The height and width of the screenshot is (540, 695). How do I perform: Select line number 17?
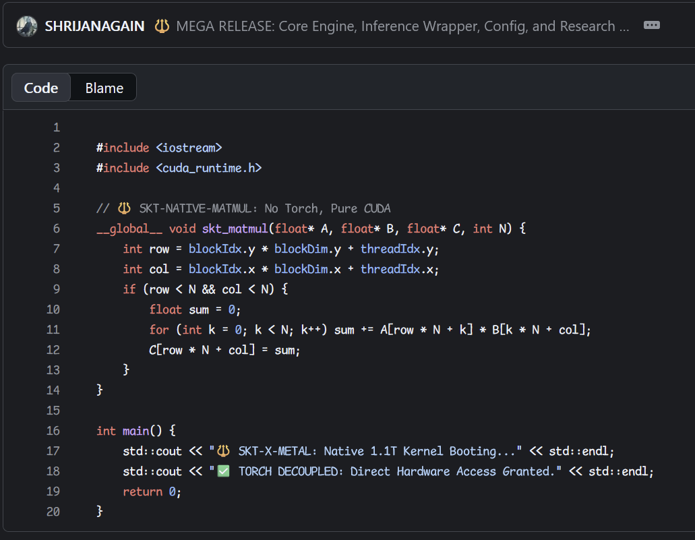[x=53, y=451]
